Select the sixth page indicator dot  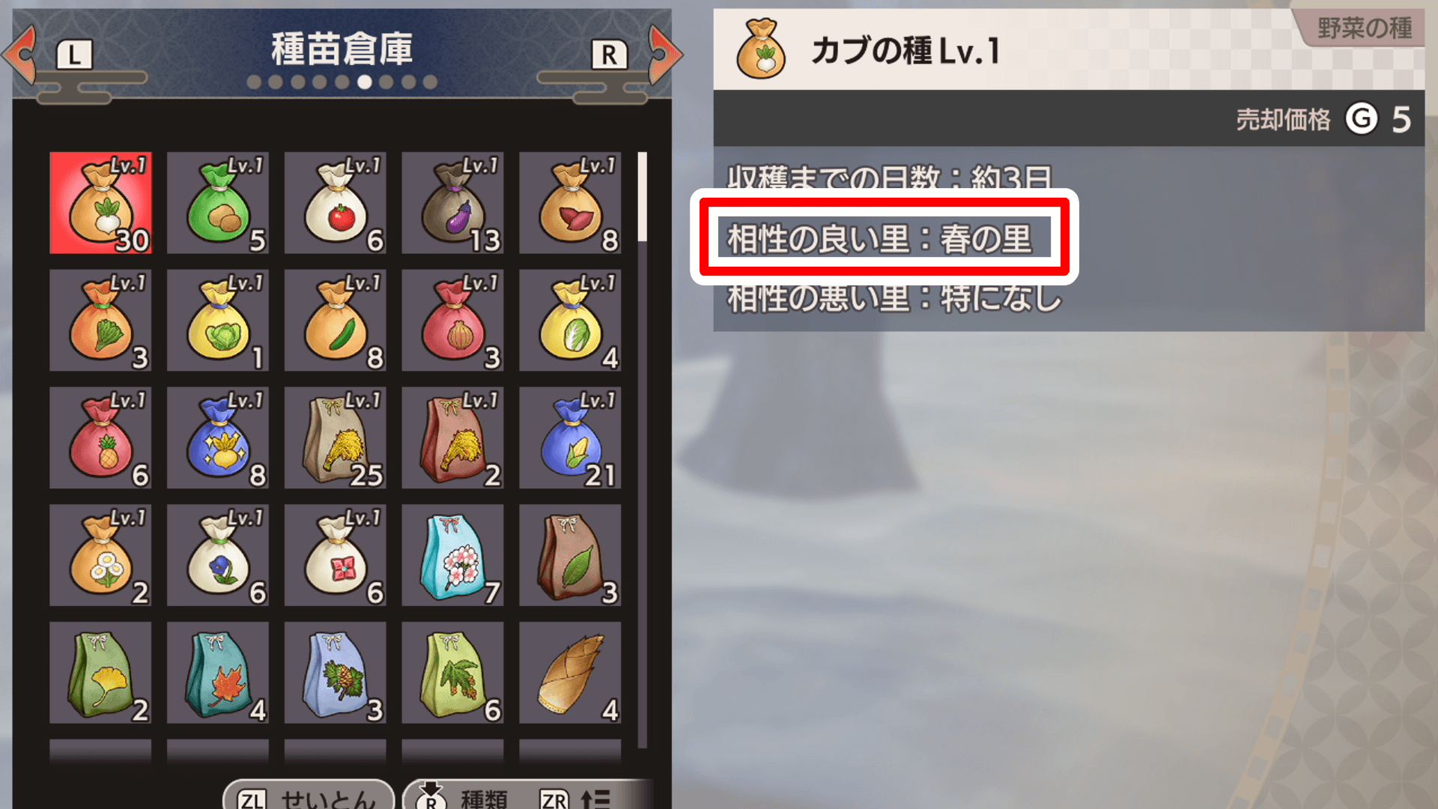(x=364, y=82)
